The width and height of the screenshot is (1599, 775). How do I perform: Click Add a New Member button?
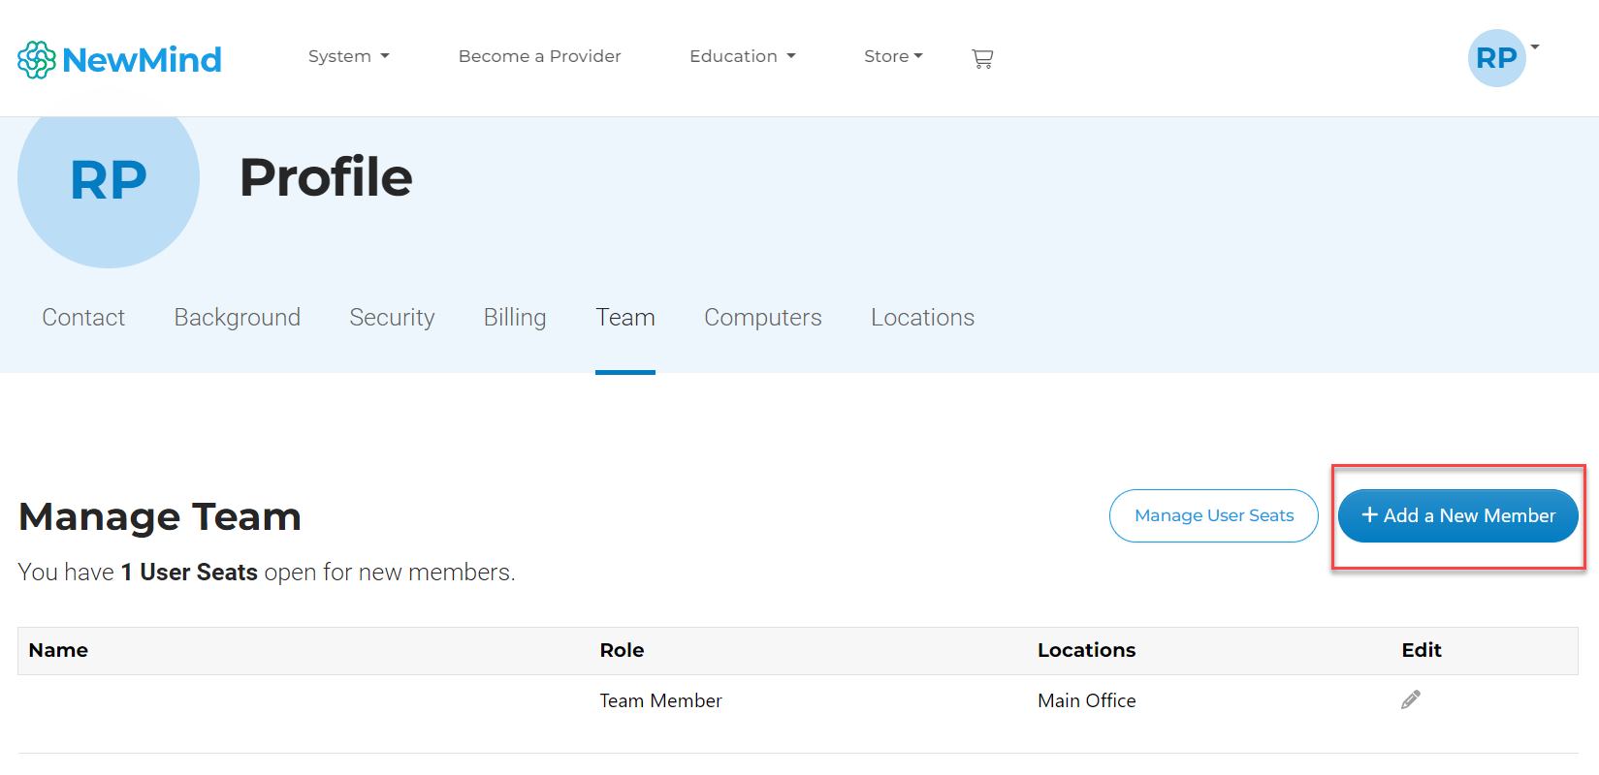tap(1457, 515)
